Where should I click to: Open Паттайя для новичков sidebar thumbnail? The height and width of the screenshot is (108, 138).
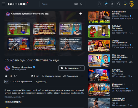(99, 103)
